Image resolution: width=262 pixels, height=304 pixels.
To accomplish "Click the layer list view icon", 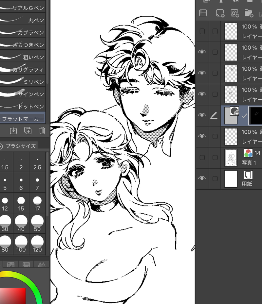I will point(203,13).
